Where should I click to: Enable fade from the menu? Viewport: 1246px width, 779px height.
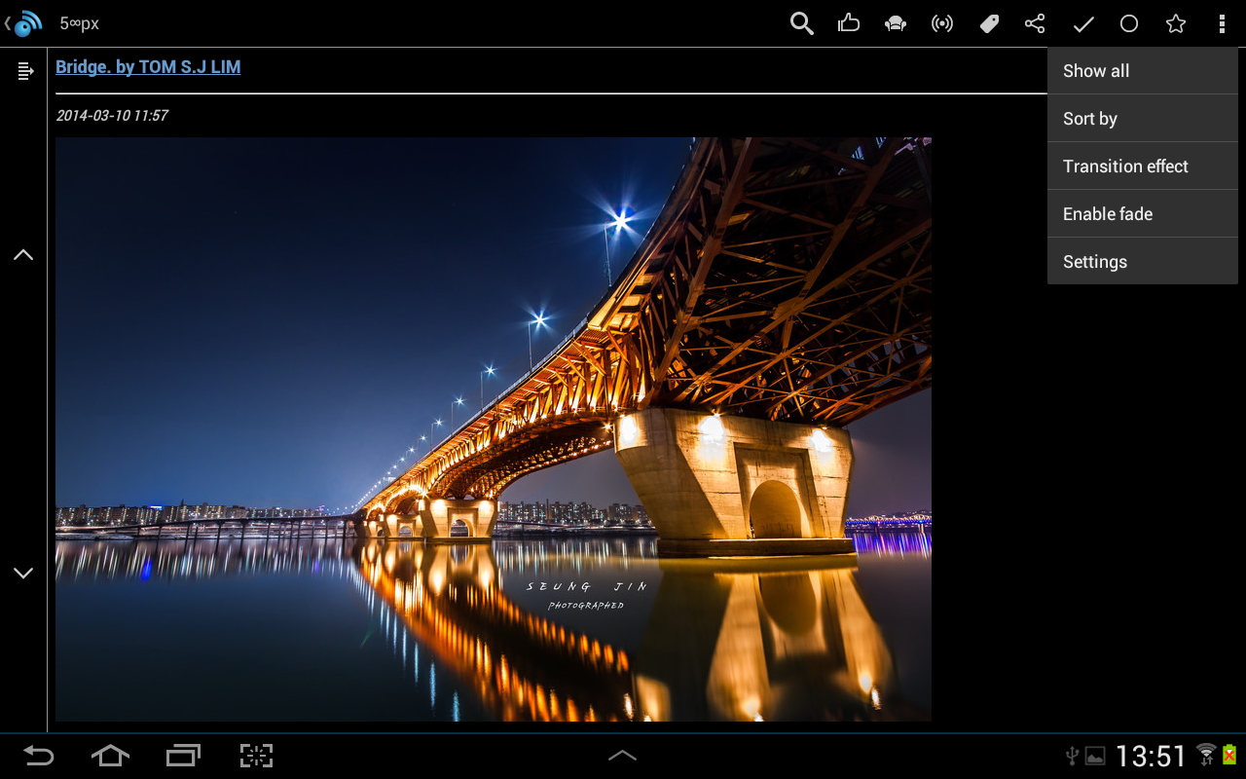coord(1108,213)
